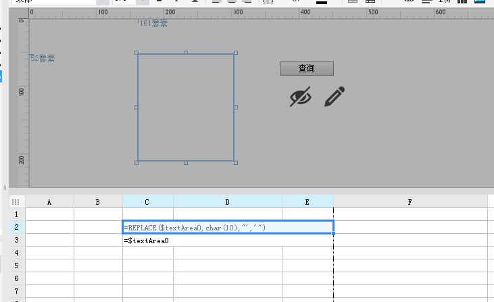Click the 52像素 distance label
Image resolution: width=494 pixels, height=302 pixels.
(x=43, y=58)
